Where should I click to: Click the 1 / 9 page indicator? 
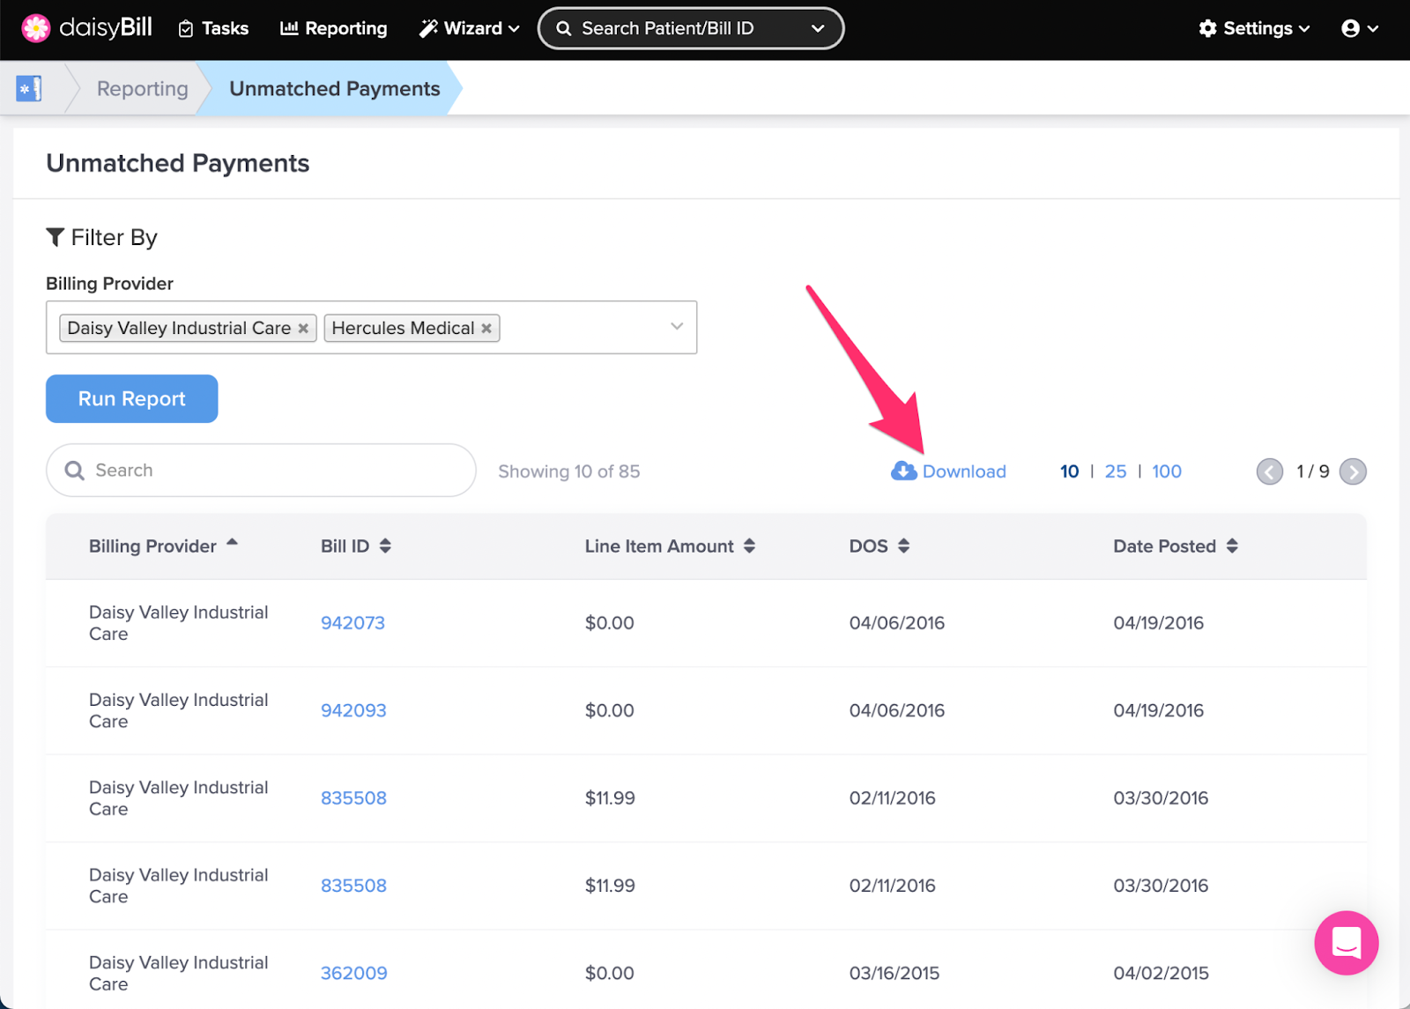coord(1312,471)
